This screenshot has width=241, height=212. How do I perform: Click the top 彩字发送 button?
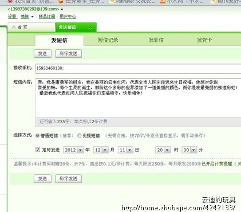[69, 54]
